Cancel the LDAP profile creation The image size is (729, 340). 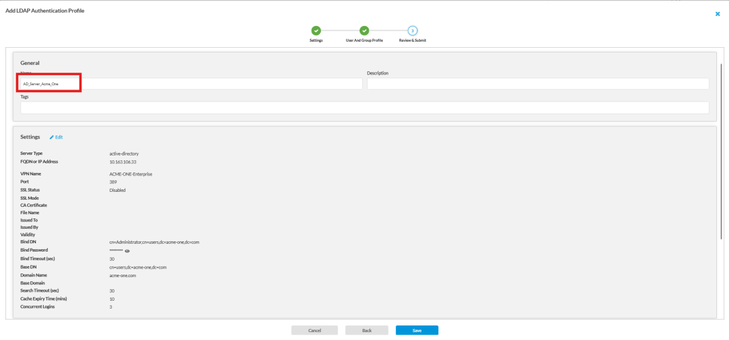point(314,330)
